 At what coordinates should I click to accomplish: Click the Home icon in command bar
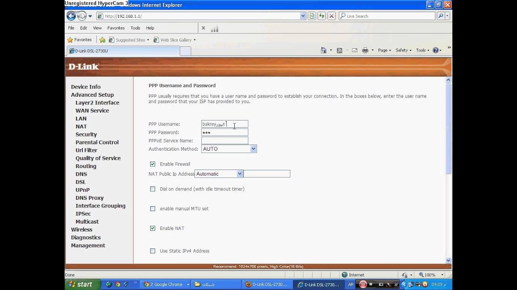pos(324,50)
